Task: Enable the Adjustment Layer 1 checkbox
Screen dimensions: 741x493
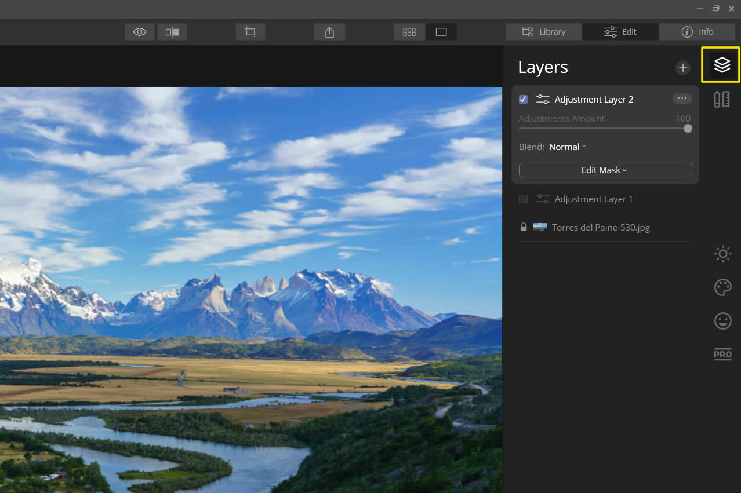Action: 523,199
